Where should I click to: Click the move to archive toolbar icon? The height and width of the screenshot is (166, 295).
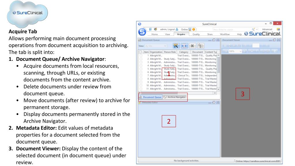point(201,46)
